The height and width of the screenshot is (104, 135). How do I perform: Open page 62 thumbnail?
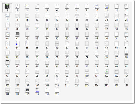coord(97,43)
